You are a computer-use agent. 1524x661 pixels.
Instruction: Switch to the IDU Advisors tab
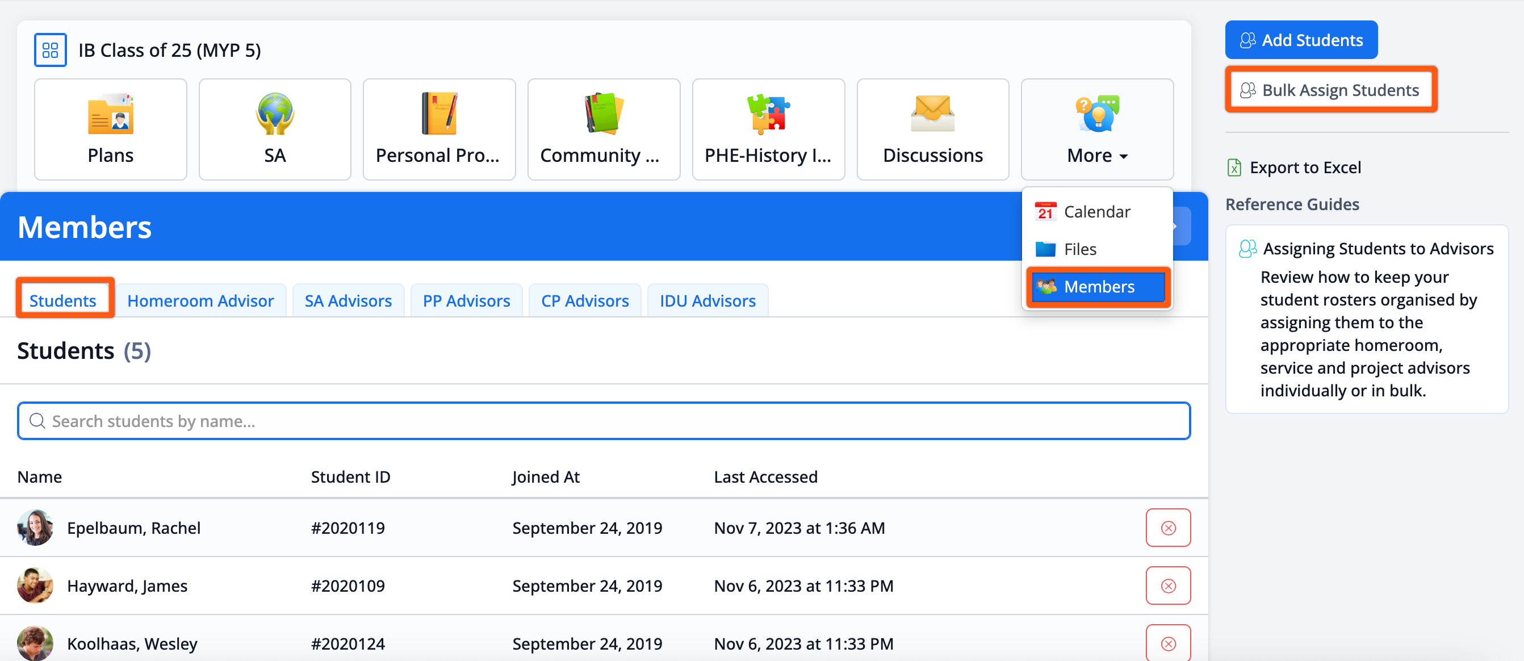pyautogui.click(x=708, y=300)
